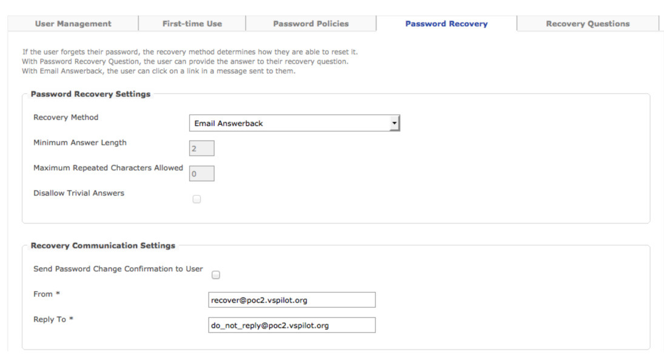Viewport: 664px width, 358px height.
Task: Click the Minimum Answer Length label
Action: (x=79, y=142)
